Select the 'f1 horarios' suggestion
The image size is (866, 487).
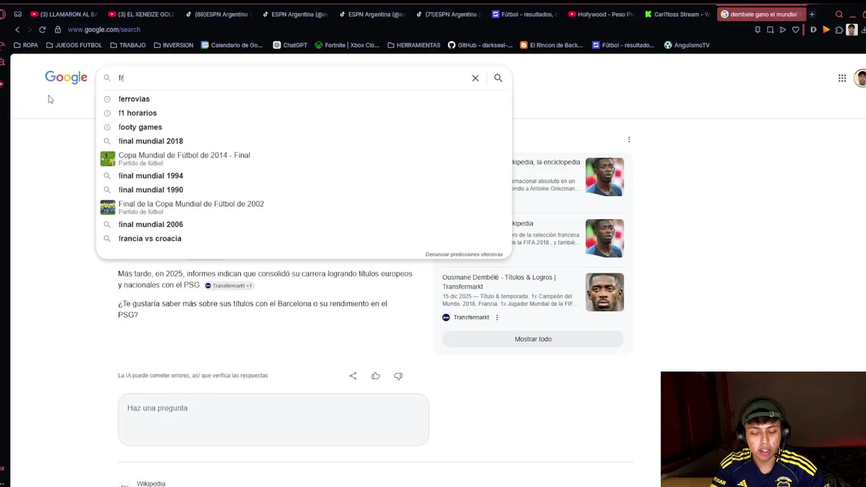pos(304,113)
